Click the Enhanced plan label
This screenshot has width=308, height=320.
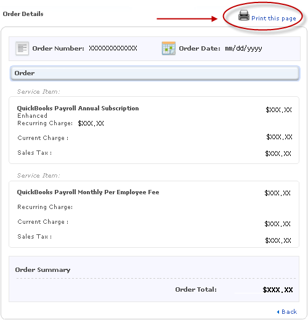point(32,115)
